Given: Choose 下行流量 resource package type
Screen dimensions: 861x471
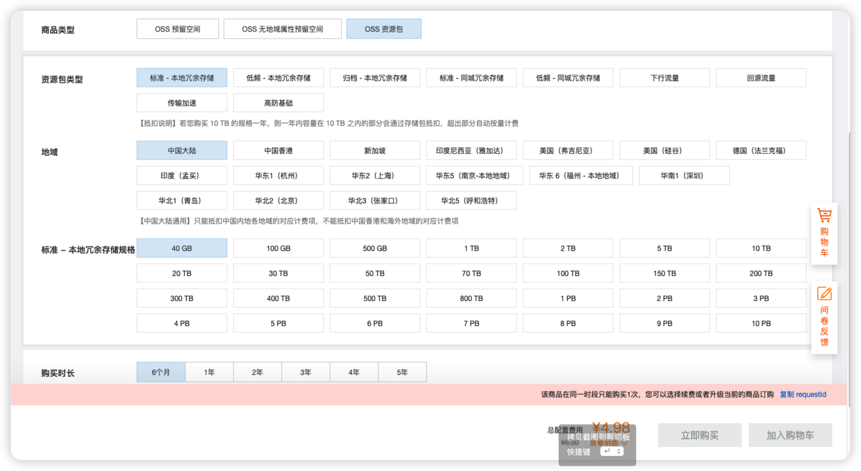Looking at the screenshot, I should pos(665,78).
